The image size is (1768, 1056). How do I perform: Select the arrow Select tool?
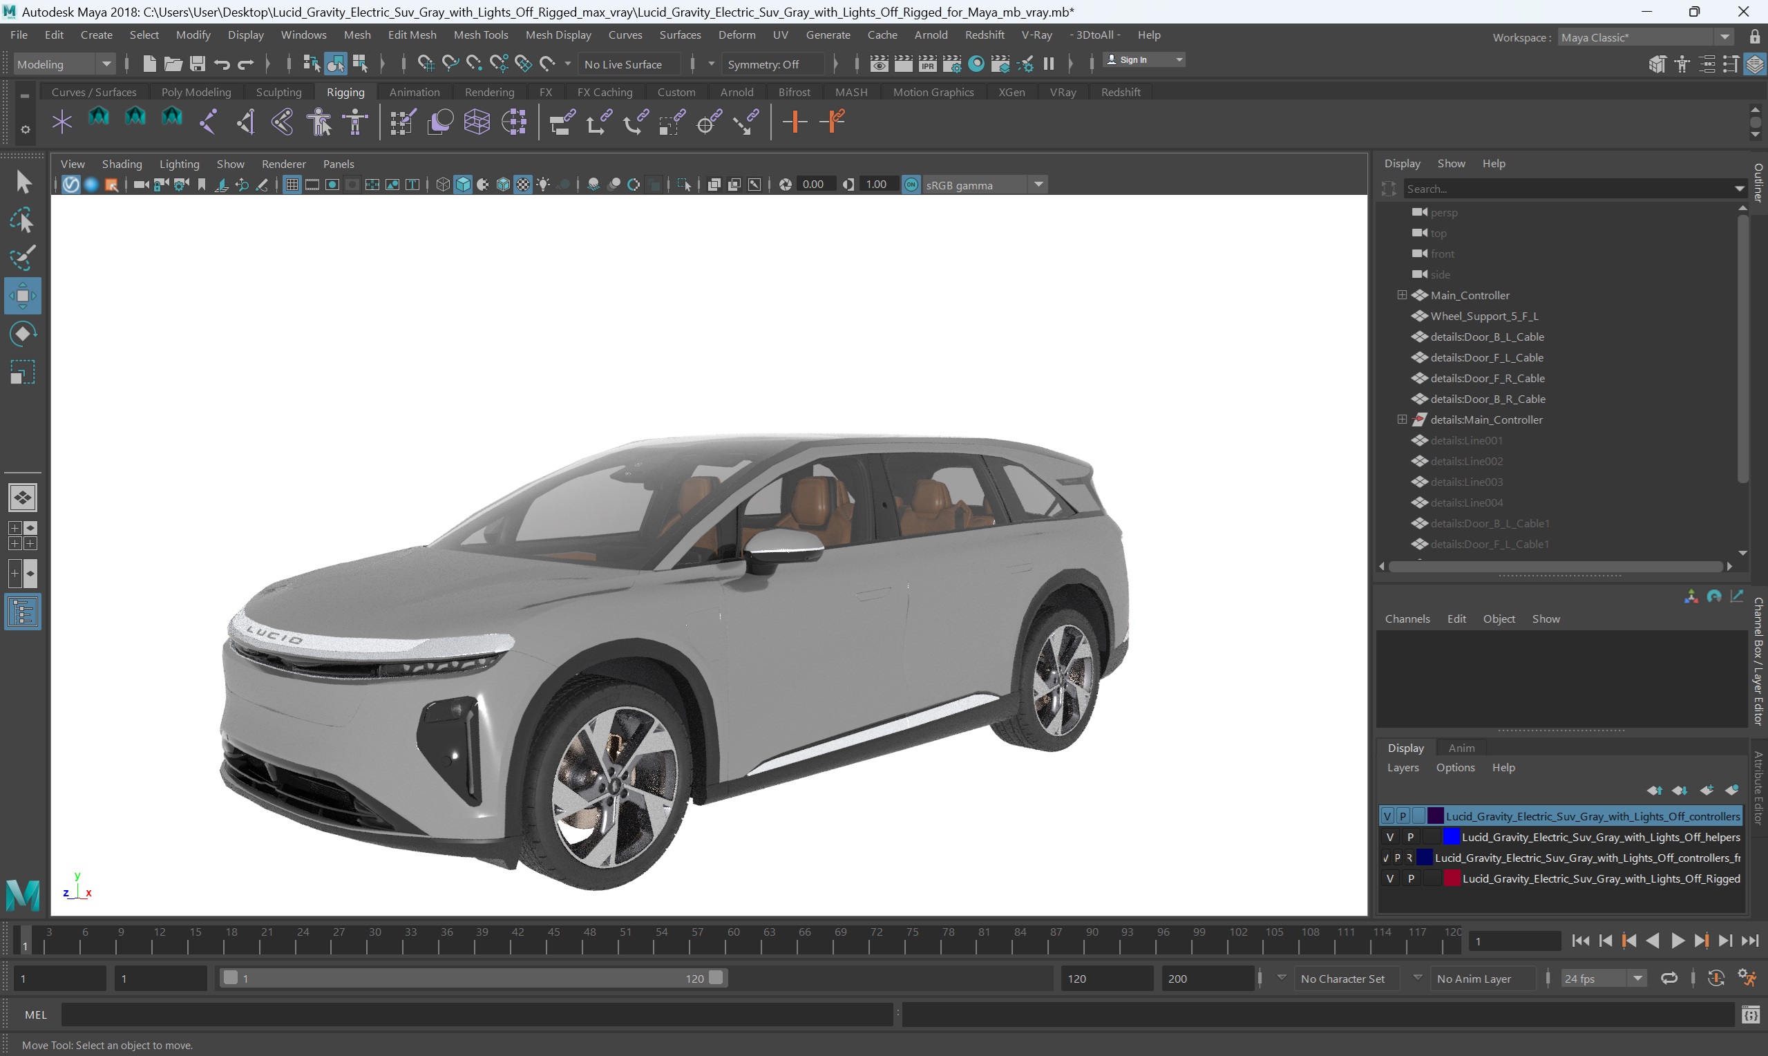(x=23, y=182)
